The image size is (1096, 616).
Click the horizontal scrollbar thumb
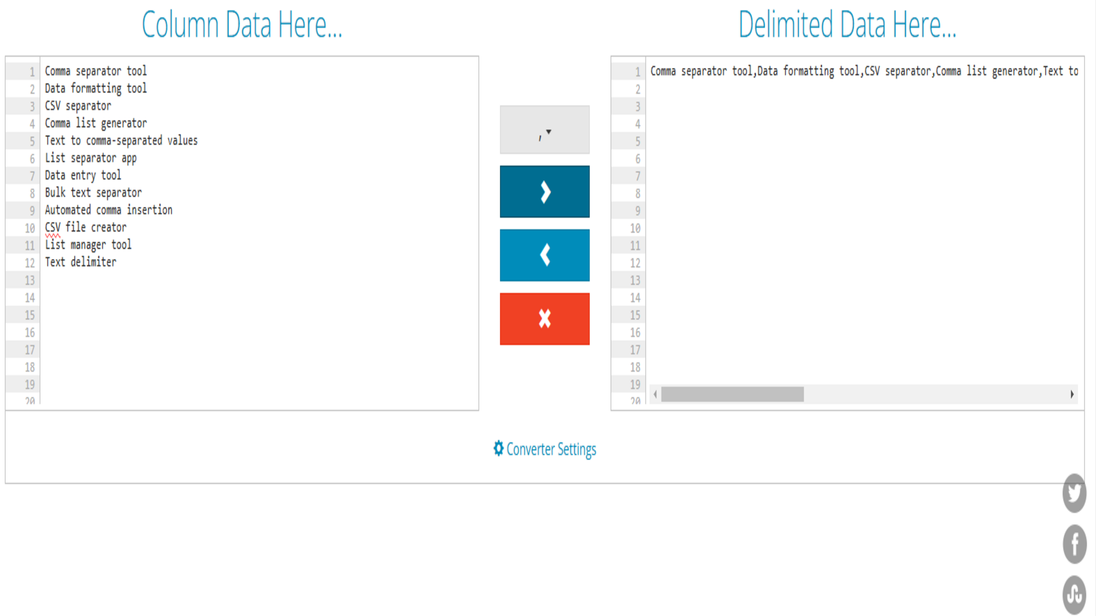point(732,394)
